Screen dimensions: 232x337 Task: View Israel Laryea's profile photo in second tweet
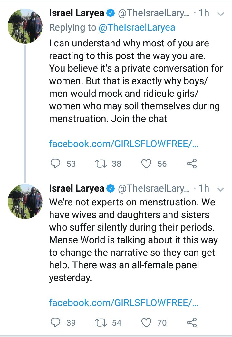(25, 201)
